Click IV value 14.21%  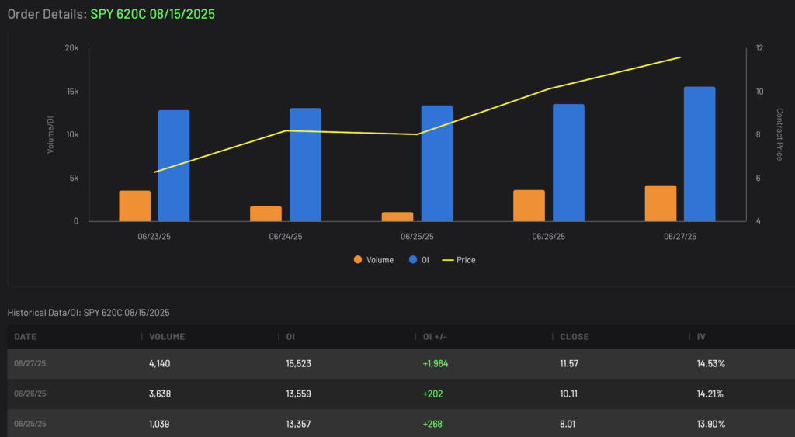(x=710, y=394)
